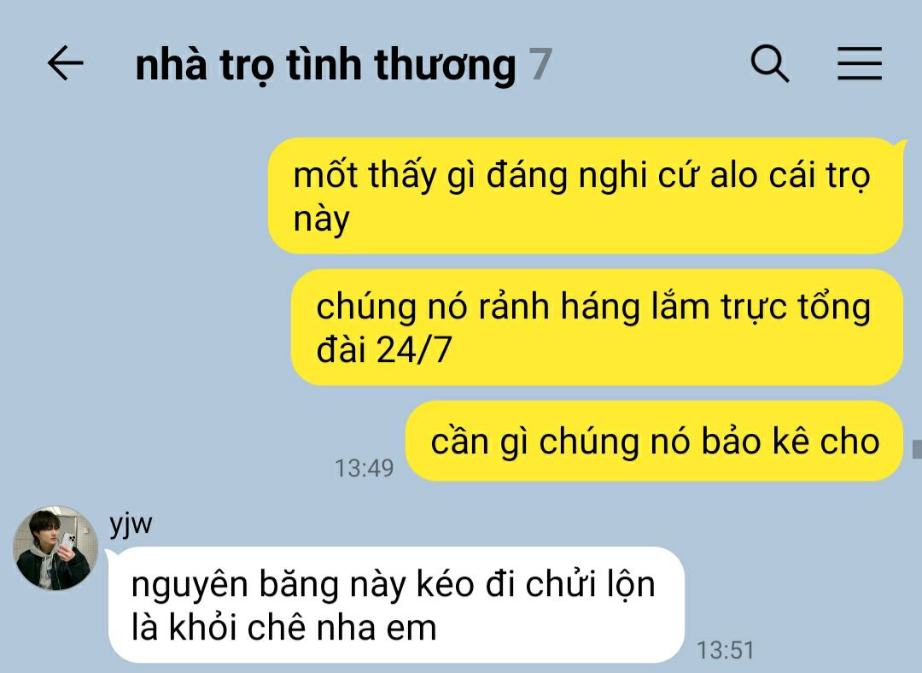Tap the sender name yjw

[x=131, y=524]
